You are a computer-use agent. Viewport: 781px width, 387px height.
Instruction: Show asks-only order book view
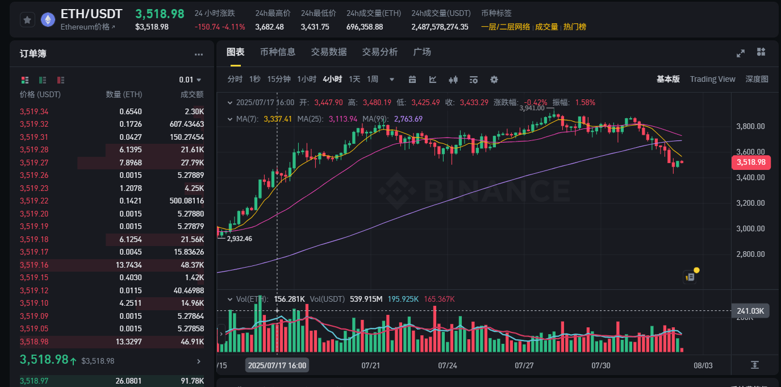(61, 80)
